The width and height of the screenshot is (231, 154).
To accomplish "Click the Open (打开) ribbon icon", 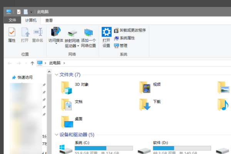I will (x=25, y=35).
